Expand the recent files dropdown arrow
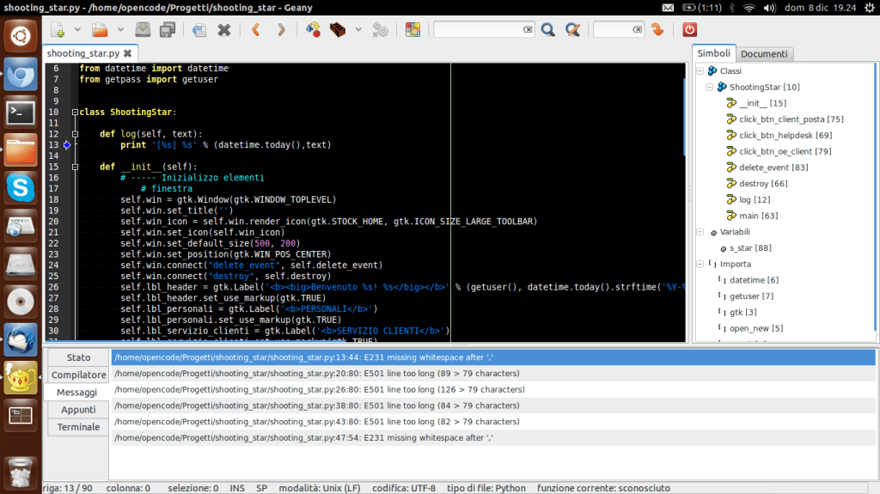This screenshot has width=880, height=494. [120, 30]
